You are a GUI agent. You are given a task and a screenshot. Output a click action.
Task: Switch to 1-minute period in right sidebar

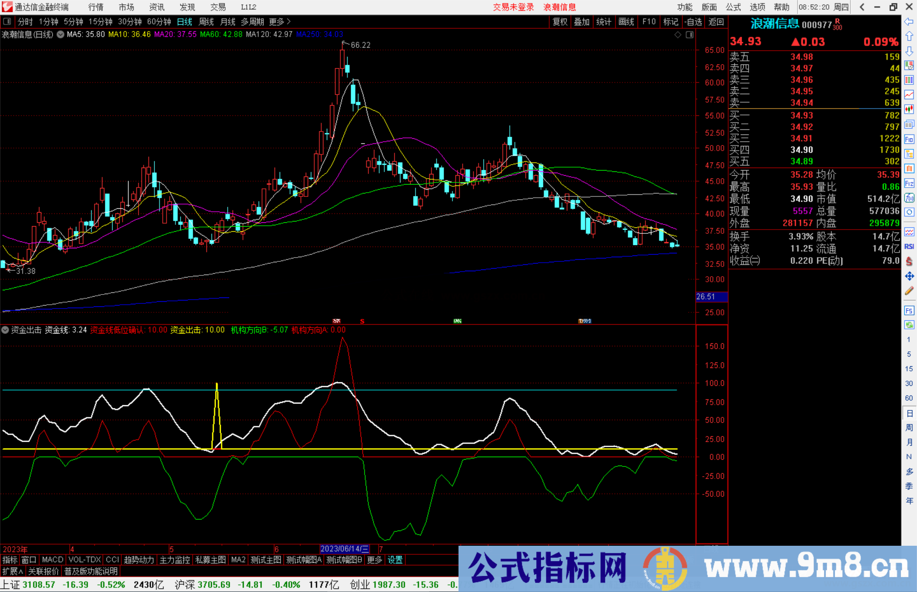(909, 339)
